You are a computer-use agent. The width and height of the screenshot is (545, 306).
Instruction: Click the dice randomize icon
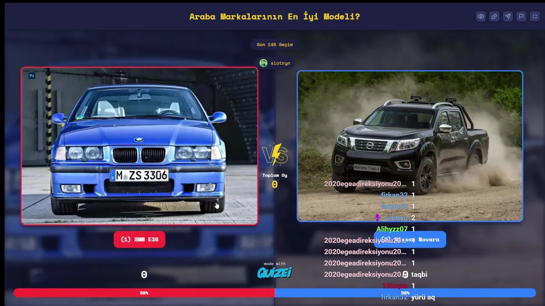494,17
